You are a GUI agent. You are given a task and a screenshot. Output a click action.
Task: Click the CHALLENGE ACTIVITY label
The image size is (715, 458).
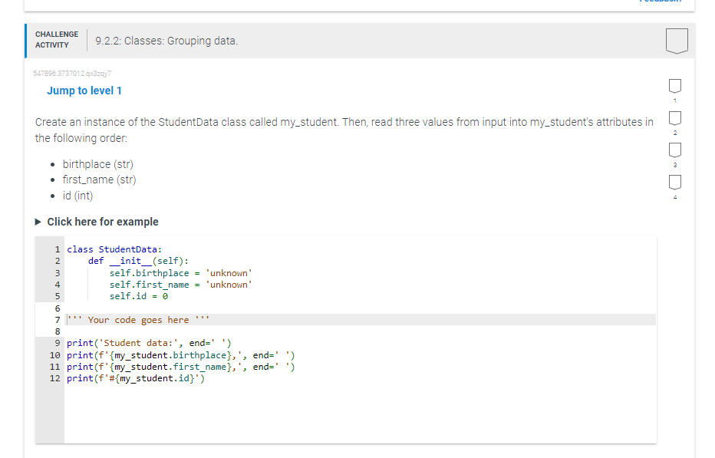click(57, 40)
